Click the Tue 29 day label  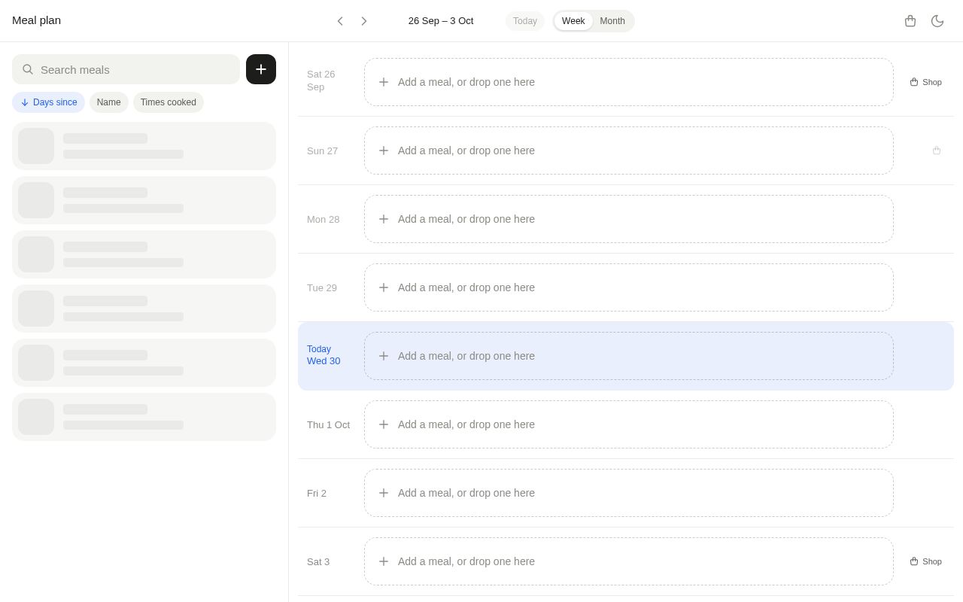tap(322, 287)
